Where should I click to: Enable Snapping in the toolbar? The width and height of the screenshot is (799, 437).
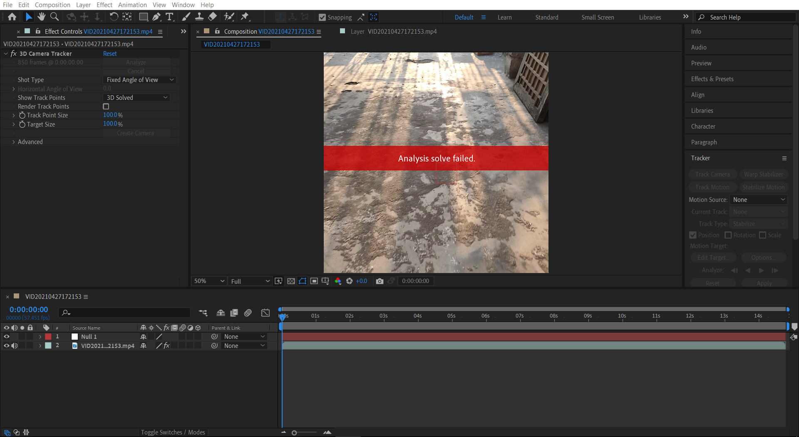[323, 17]
